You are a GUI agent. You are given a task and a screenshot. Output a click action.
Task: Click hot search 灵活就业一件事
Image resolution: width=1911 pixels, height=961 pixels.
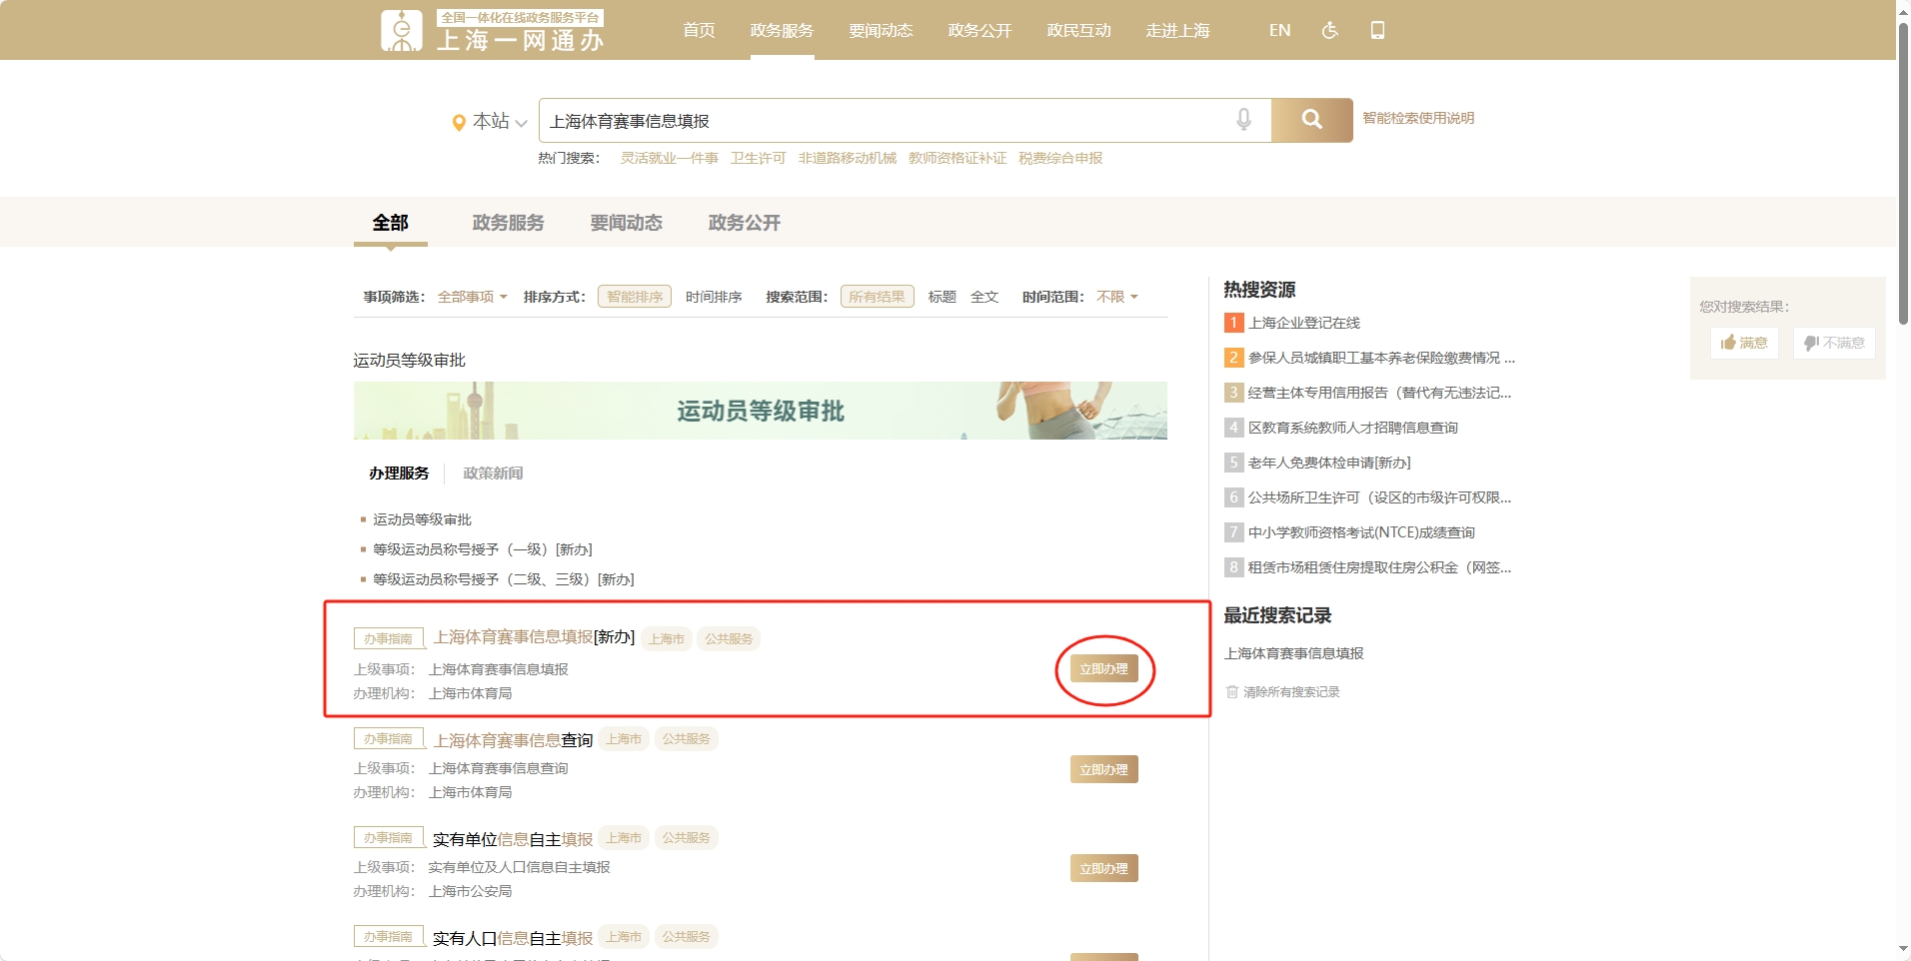(x=669, y=158)
